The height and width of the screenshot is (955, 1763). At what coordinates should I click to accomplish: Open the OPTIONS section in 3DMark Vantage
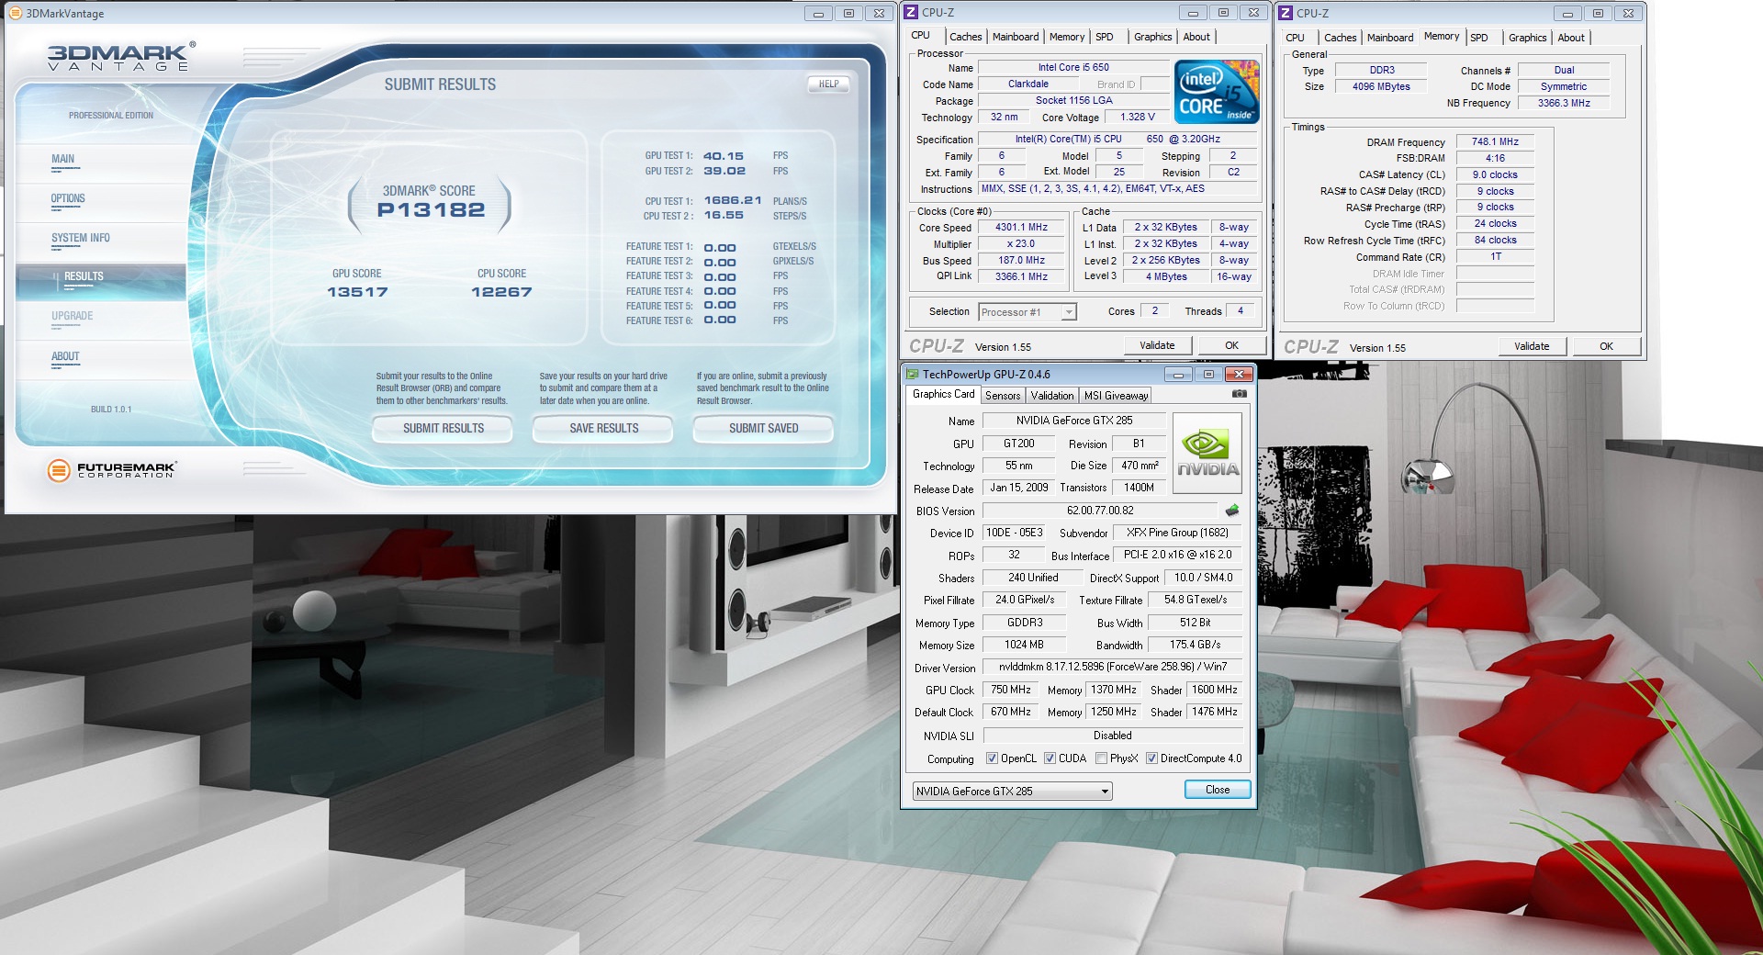click(x=68, y=198)
